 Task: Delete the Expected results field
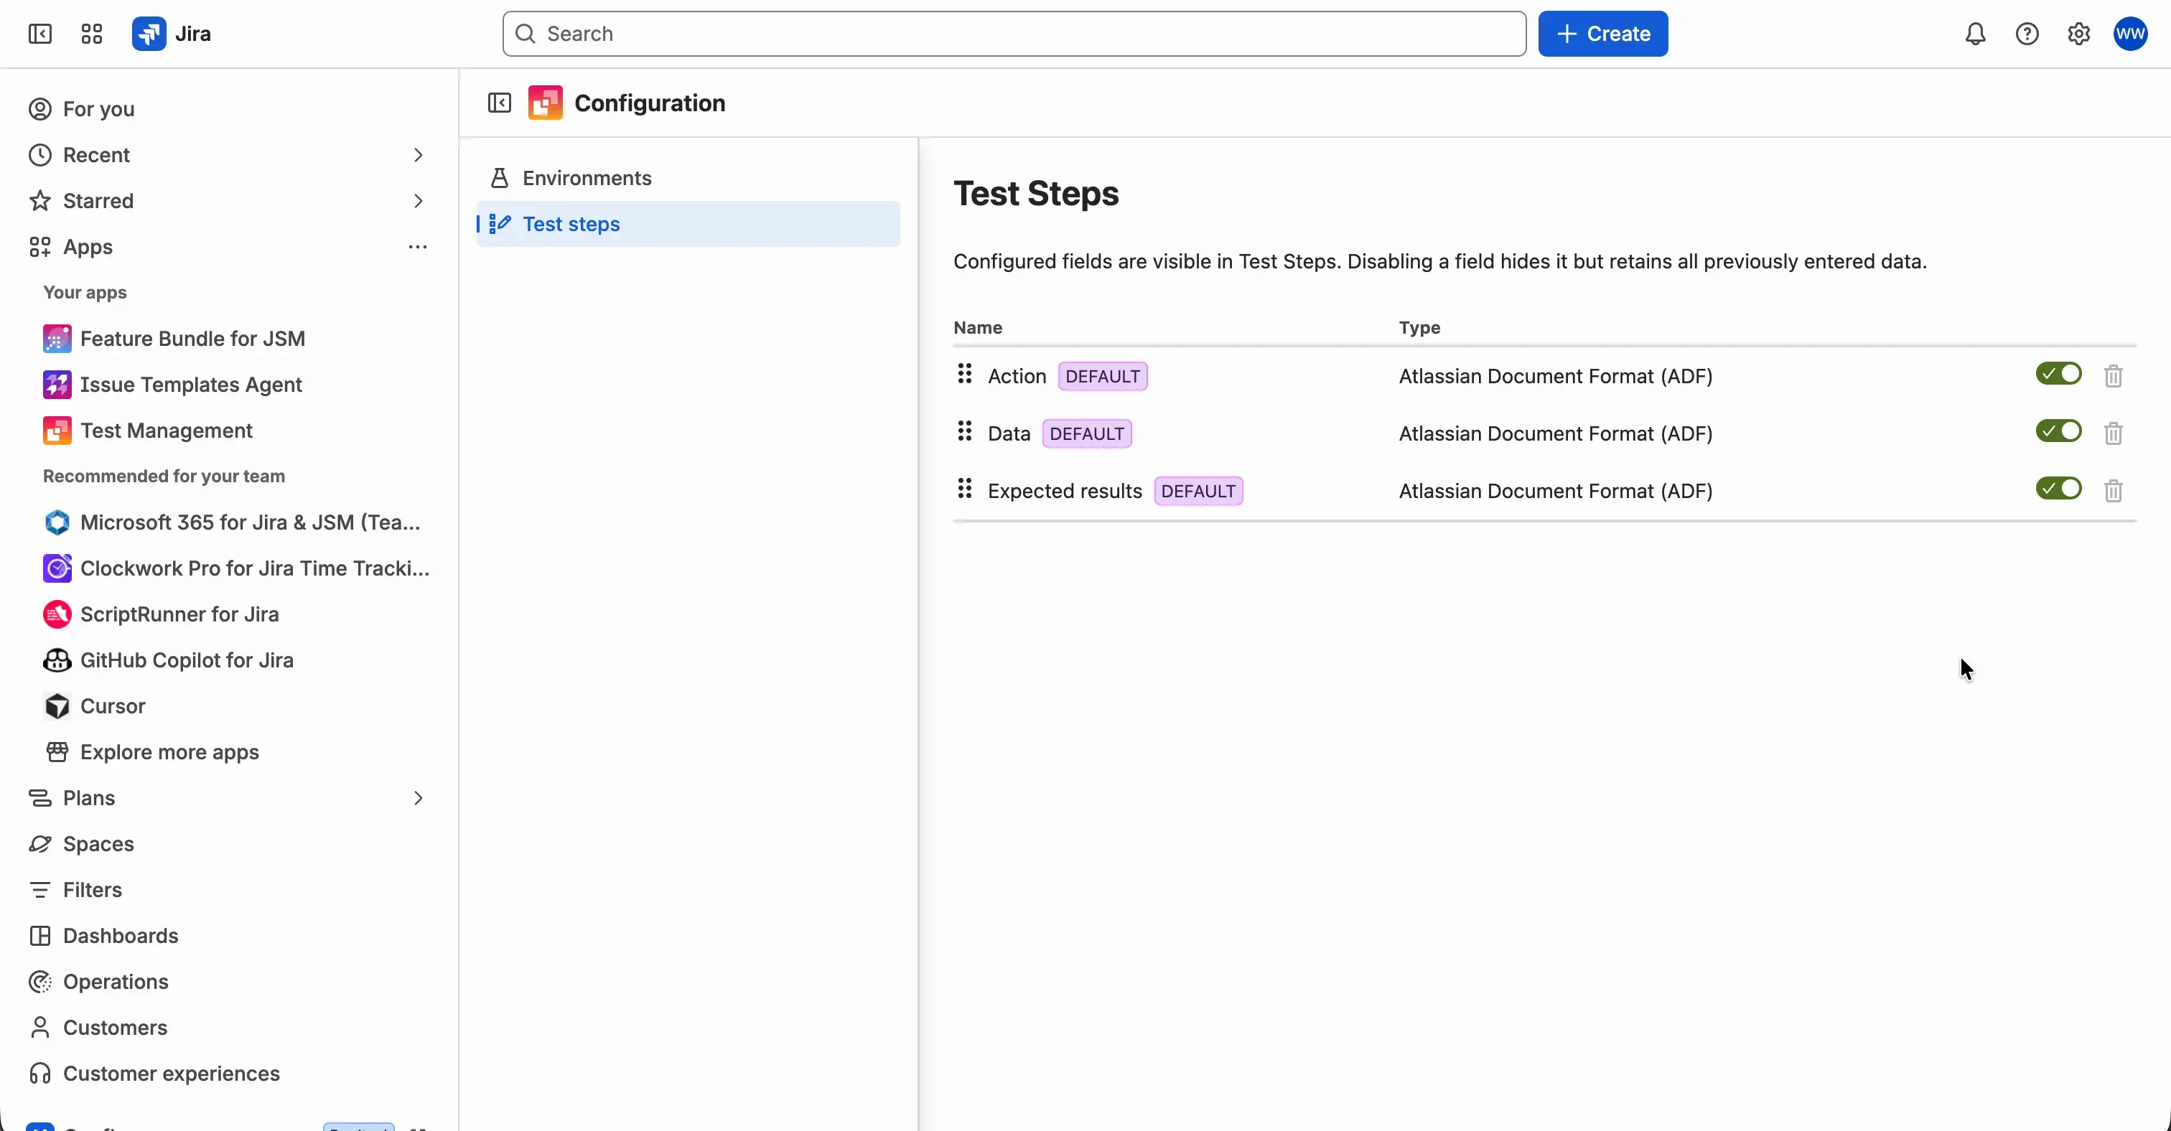2113,490
